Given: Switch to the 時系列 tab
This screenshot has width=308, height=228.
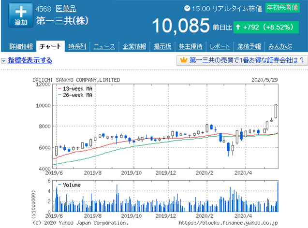Looking at the screenshot, I should point(77,46).
